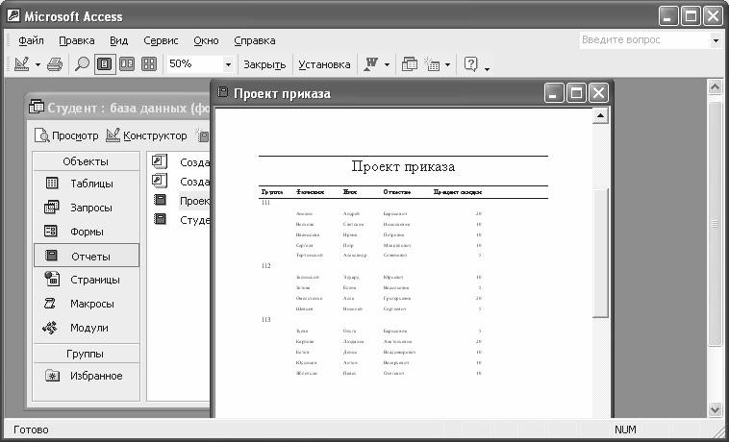Select the first Созда... wizard shortcut

pos(180,162)
